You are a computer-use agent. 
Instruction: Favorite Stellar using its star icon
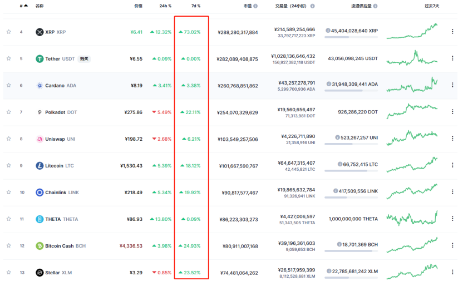(x=8, y=273)
